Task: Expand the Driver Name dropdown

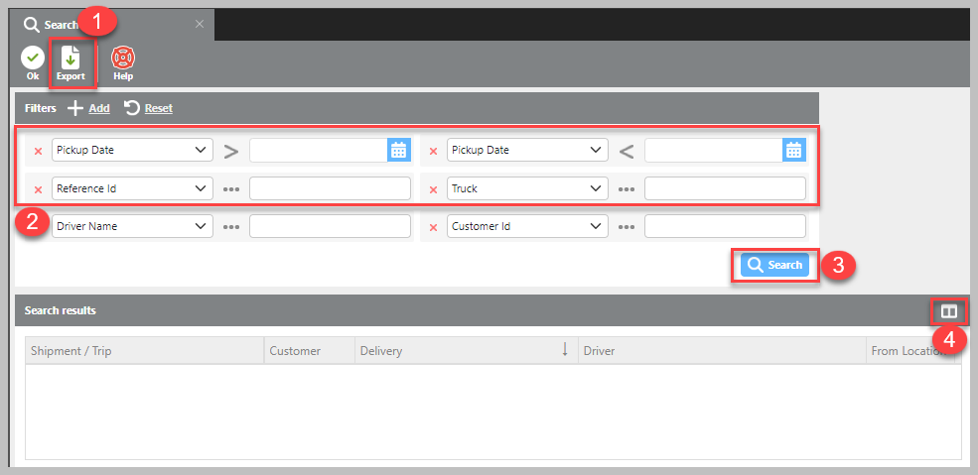Action: coord(132,226)
